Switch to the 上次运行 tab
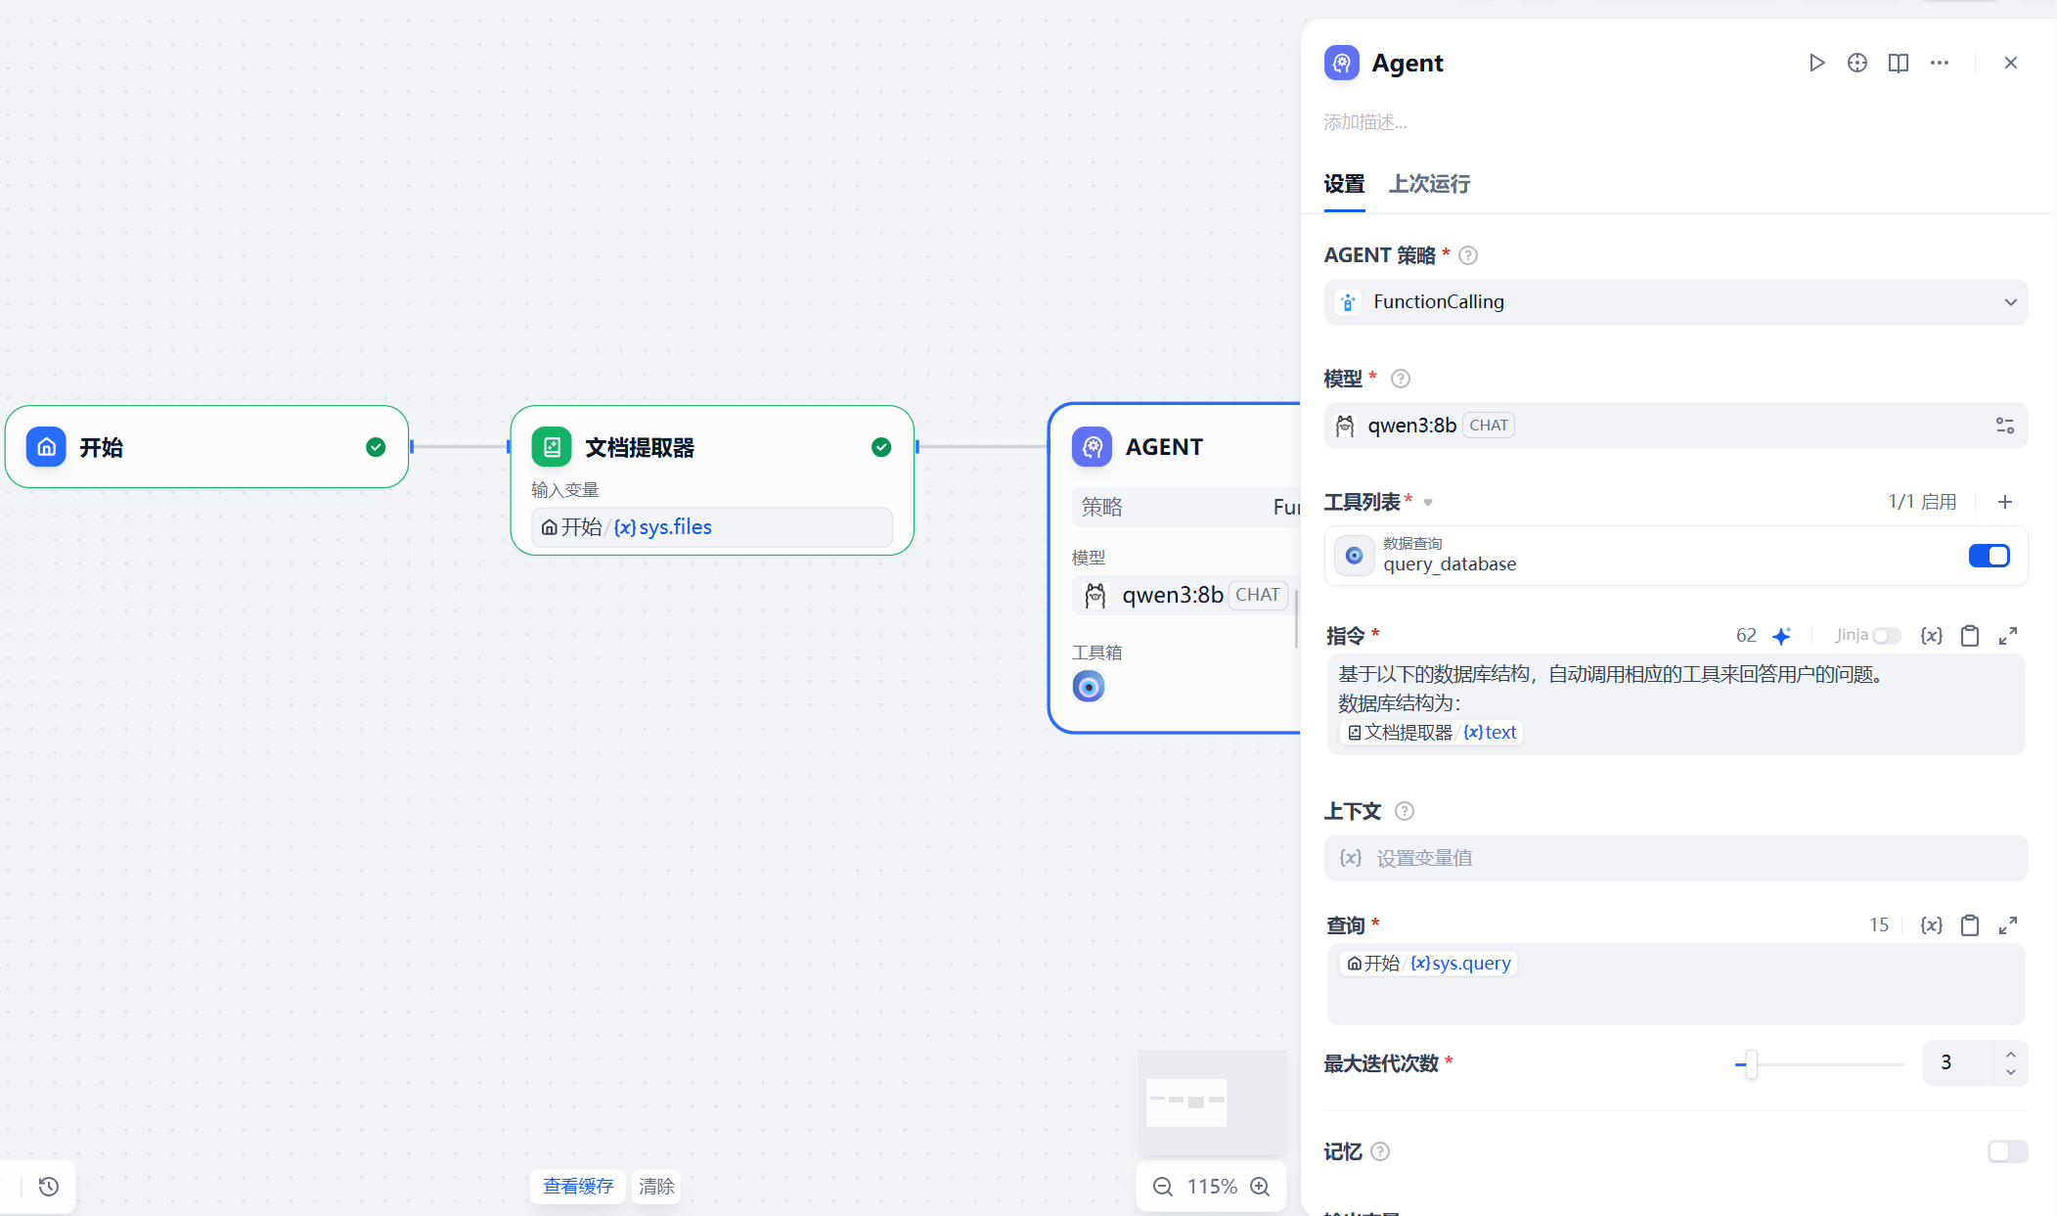 [x=1429, y=184]
